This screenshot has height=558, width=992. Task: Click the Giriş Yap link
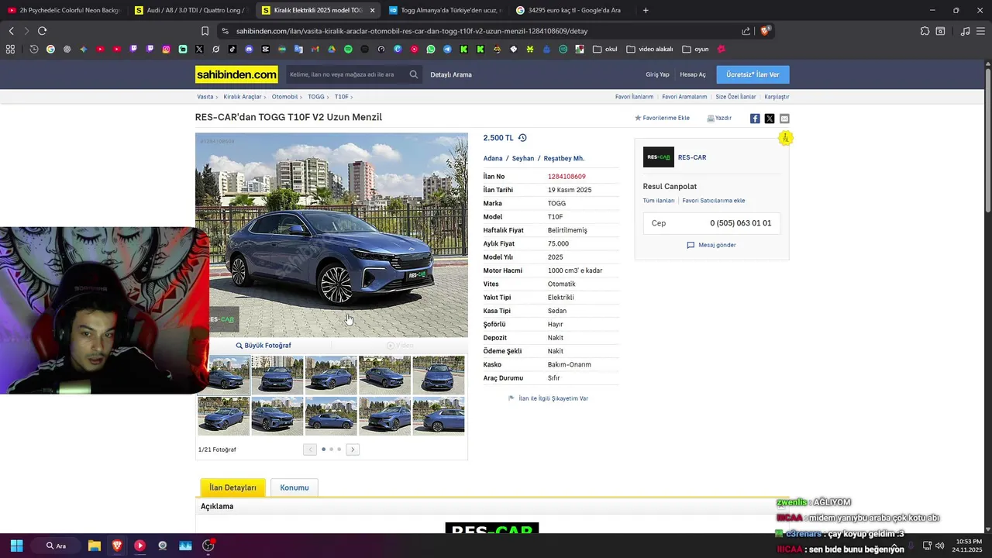pos(657,74)
